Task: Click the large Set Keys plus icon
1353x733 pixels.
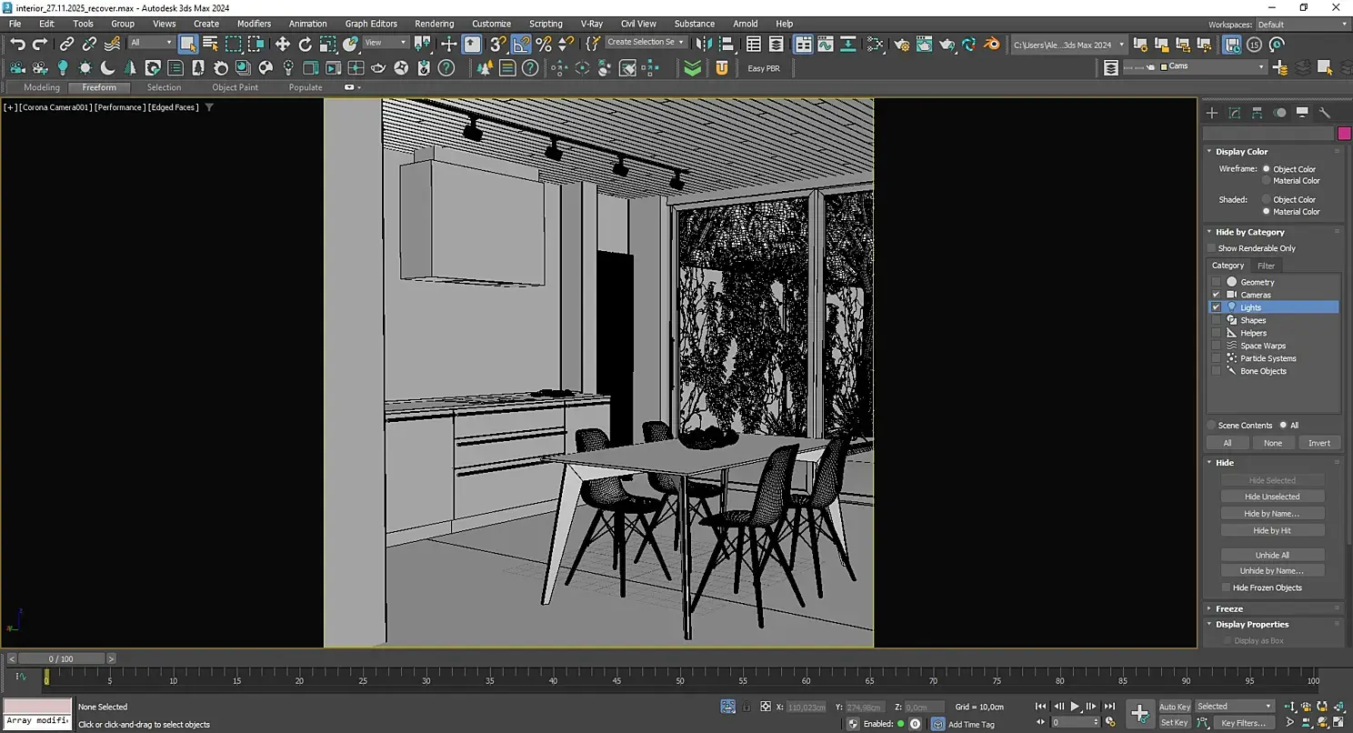Action: point(1139,714)
